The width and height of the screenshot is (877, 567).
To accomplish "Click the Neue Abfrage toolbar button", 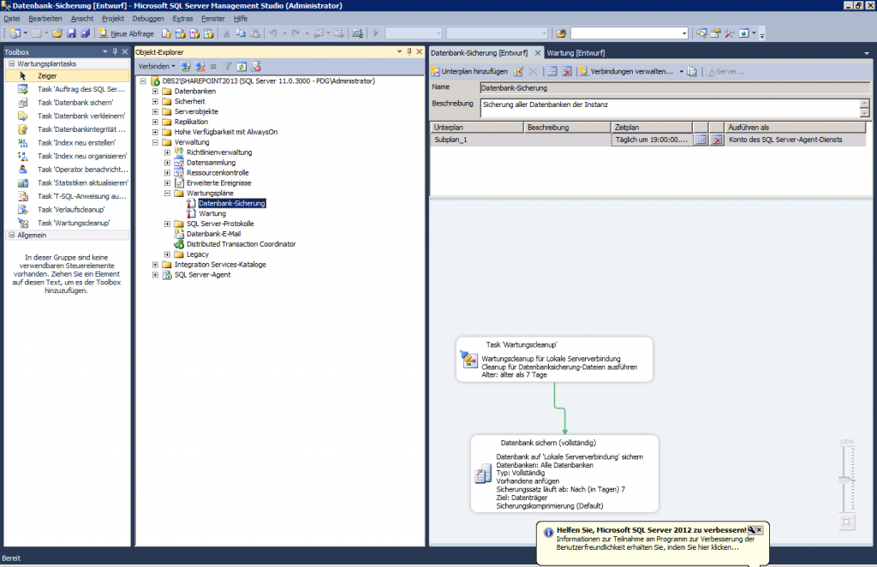I will pyautogui.click(x=126, y=33).
